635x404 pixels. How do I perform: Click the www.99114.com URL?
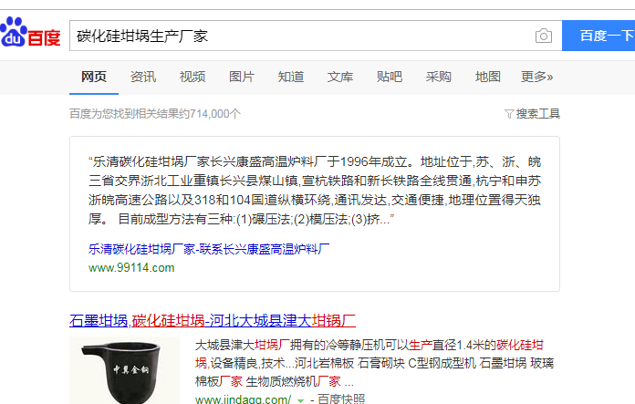[131, 267]
